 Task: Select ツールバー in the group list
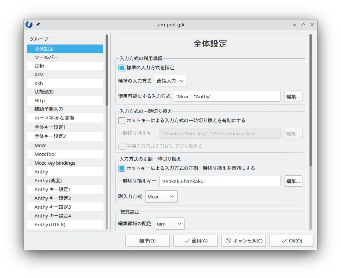point(65,57)
